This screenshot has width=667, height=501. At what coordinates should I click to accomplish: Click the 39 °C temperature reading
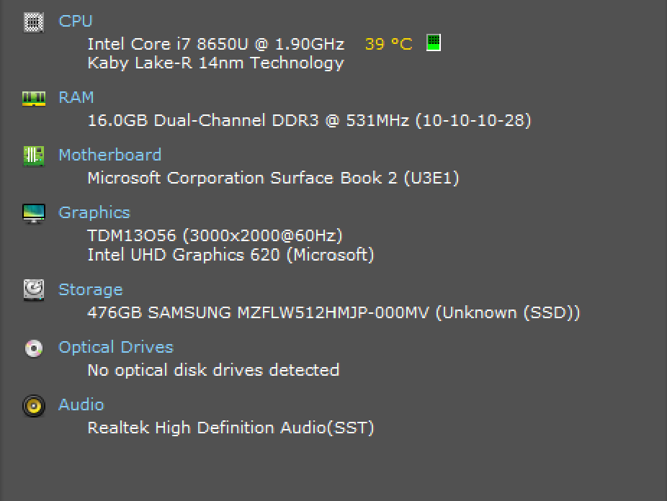pos(388,44)
